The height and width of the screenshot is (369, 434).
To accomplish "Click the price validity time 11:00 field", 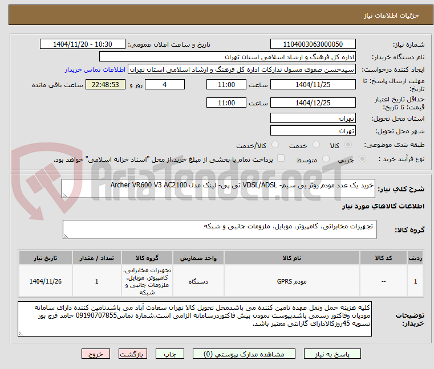I will tap(226, 103).
